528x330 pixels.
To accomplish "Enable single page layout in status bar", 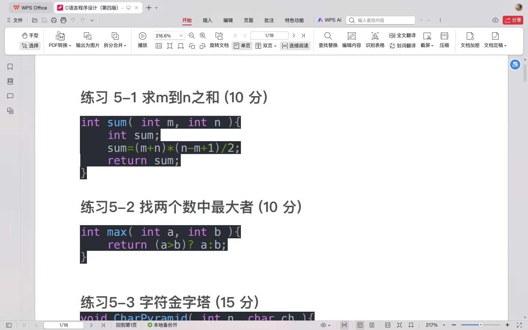I will coord(360,325).
